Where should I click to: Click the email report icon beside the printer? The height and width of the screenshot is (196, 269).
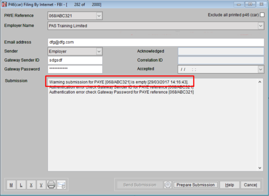point(61,185)
